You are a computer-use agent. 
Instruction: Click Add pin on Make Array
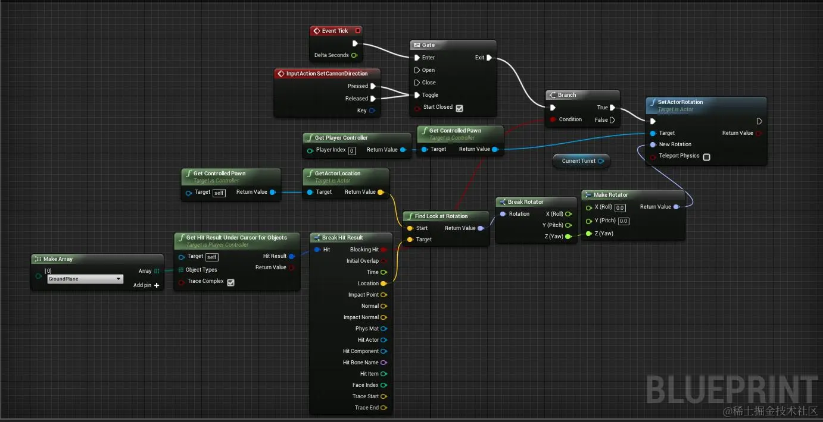pyautogui.click(x=146, y=285)
